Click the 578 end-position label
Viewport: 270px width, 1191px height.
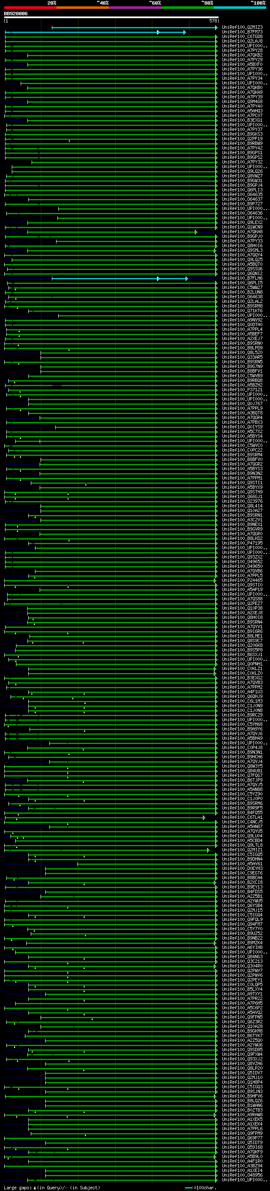(x=213, y=21)
